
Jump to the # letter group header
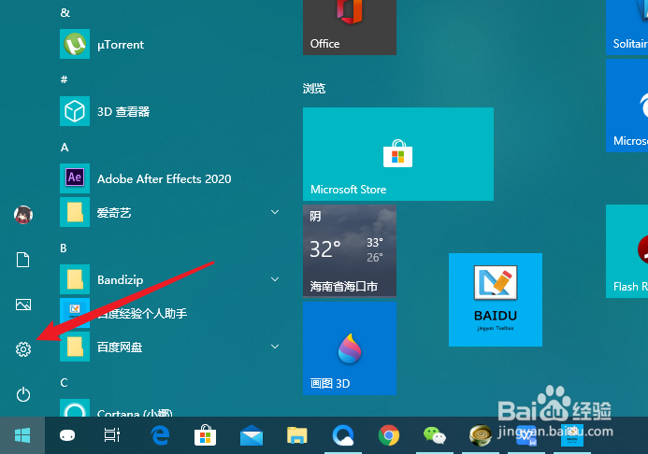click(x=65, y=79)
